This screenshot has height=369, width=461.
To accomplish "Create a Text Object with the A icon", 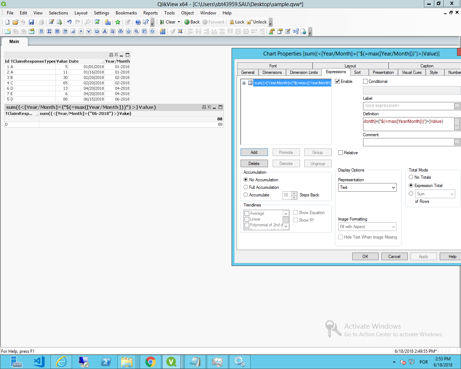I will [x=105, y=31].
